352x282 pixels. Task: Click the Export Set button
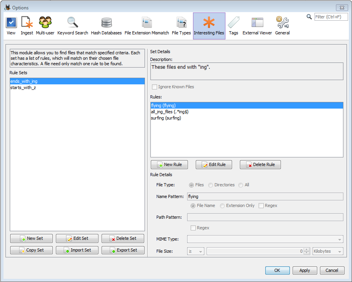click(123, 250)
